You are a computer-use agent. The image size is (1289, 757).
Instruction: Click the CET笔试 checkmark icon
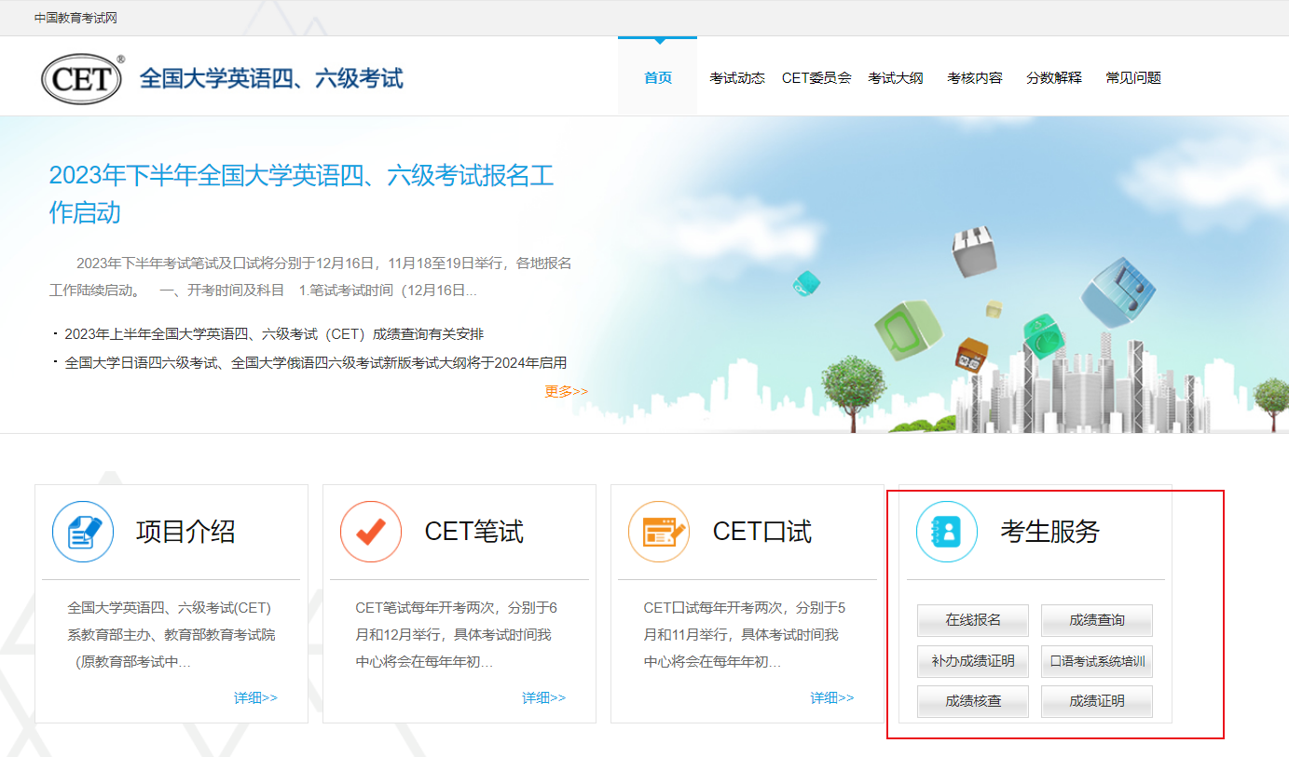coord(371,532)
